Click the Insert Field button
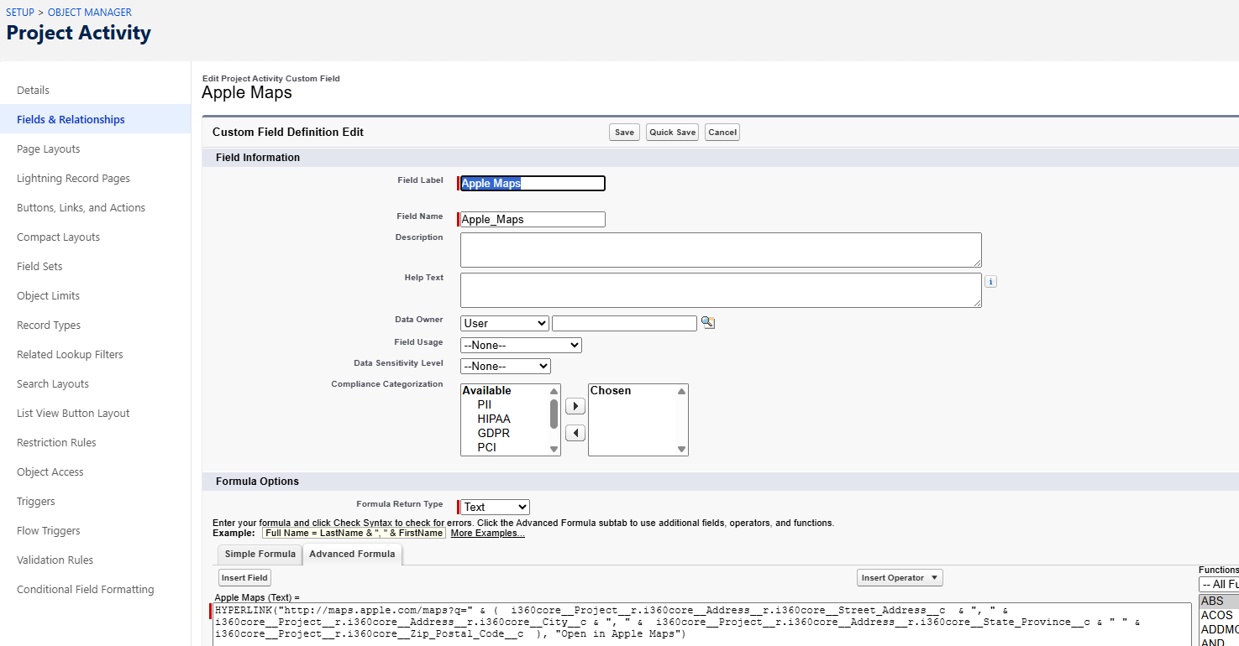 245,578
